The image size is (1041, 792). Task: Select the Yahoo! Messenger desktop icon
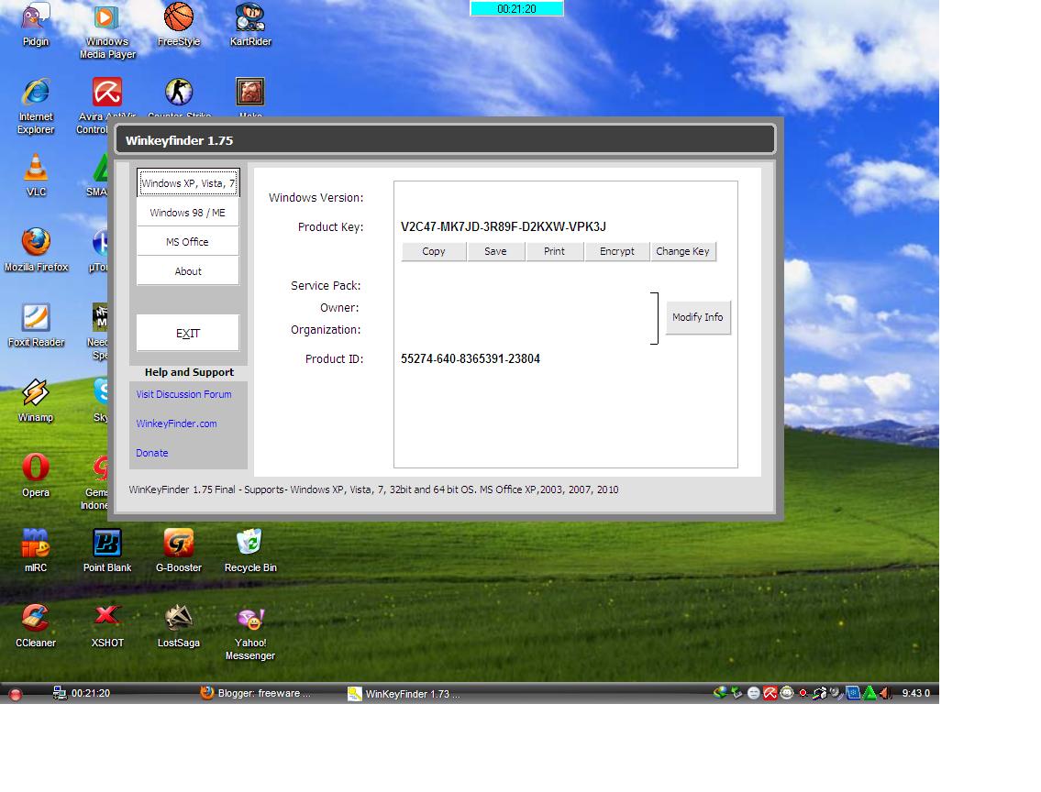click(x=250, y=632)
